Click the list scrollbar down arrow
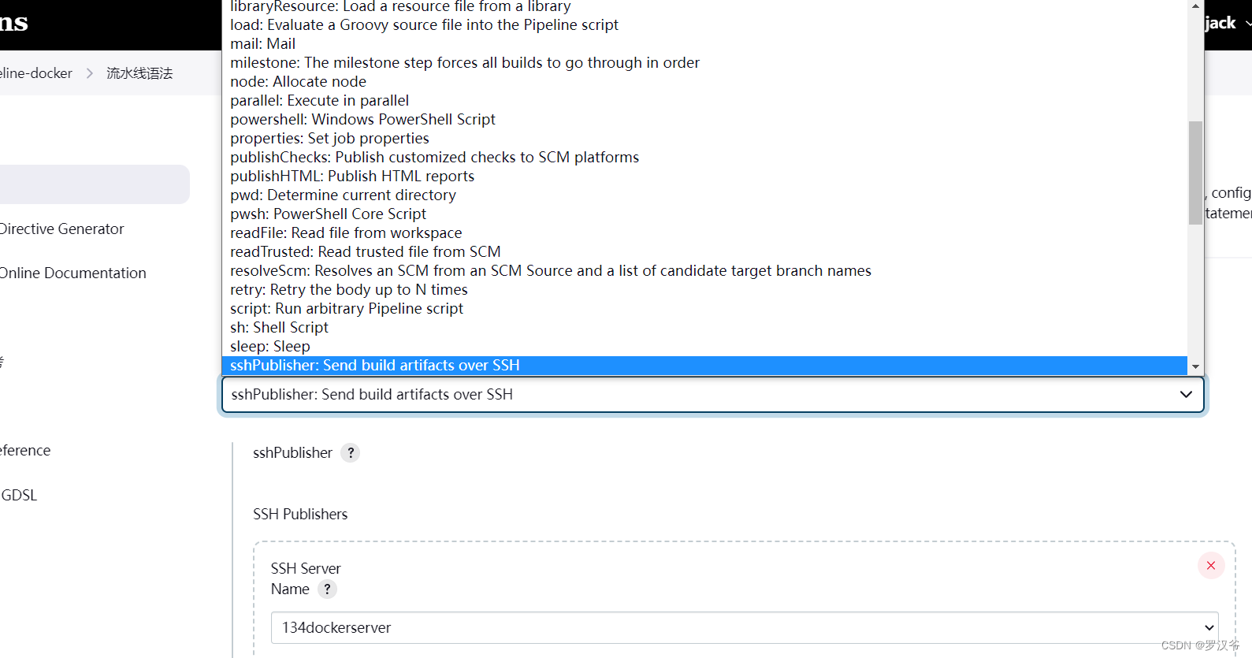This screenshot has height=658, width=1252. click(1195, 366)
